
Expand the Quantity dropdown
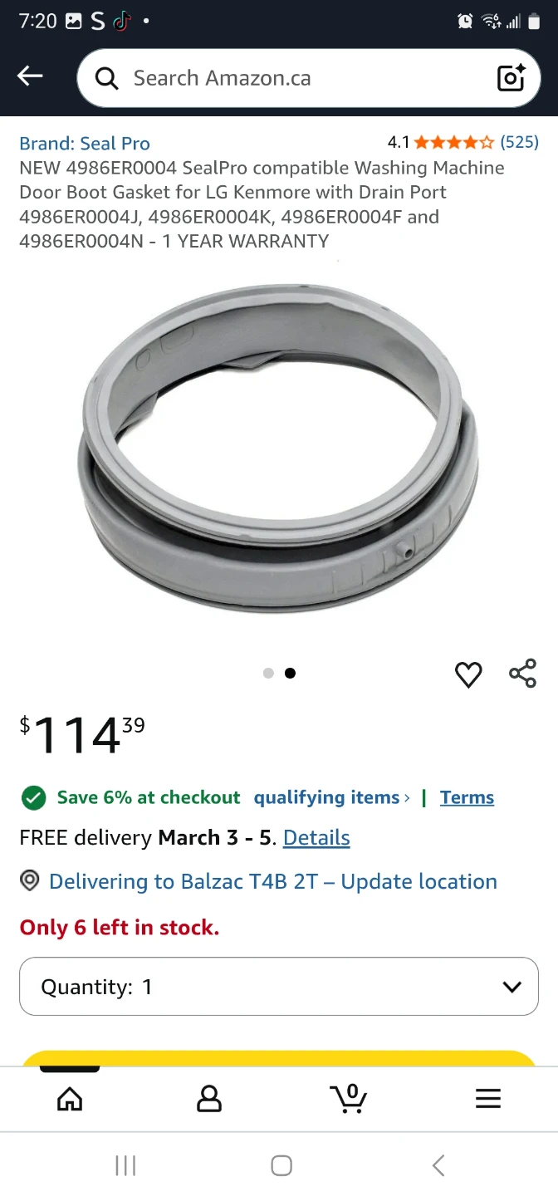pyautogui.click(x=279, y=987)
